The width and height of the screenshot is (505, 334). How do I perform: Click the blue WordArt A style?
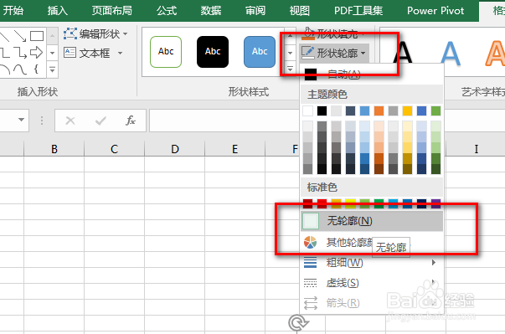click(450, 53)
